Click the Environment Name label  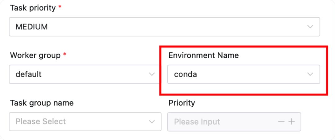coord(203,55)
